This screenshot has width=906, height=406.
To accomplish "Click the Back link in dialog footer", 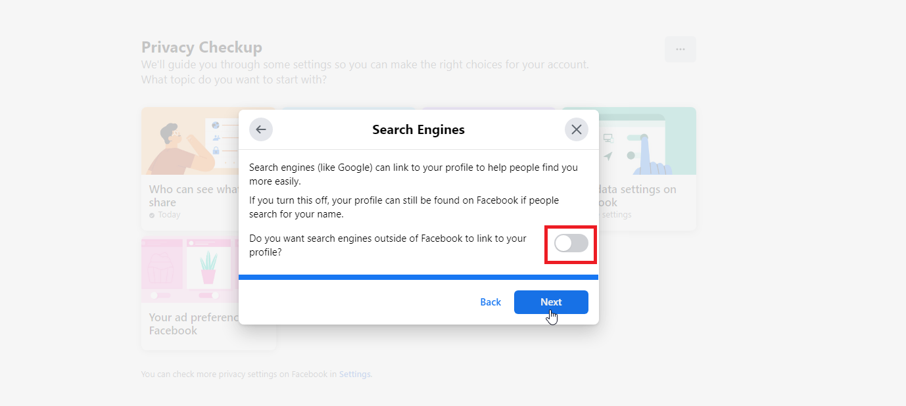I will point(490,302).
